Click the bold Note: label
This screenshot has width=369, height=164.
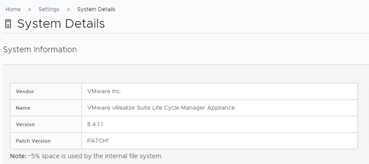[x=17, y=156]
